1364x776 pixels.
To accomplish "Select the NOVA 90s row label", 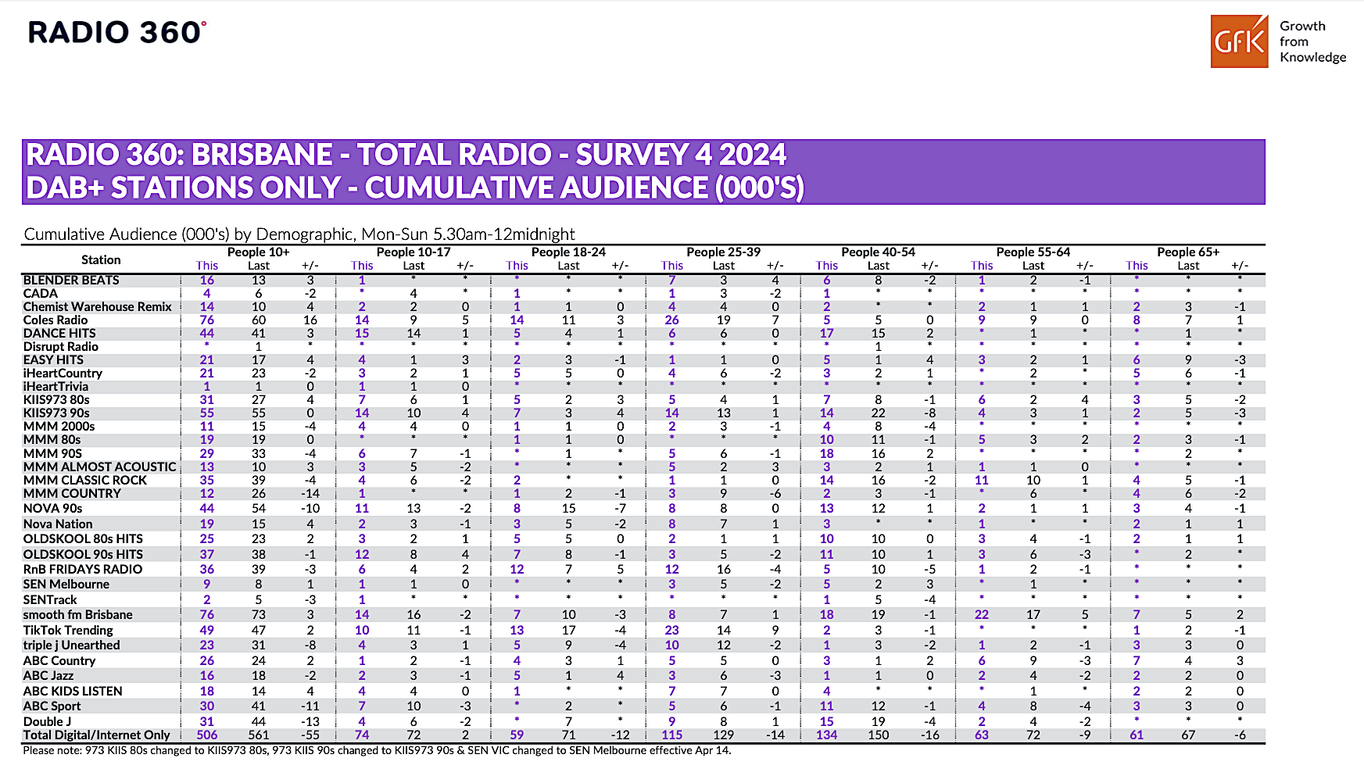I will (x=52, y=508).
